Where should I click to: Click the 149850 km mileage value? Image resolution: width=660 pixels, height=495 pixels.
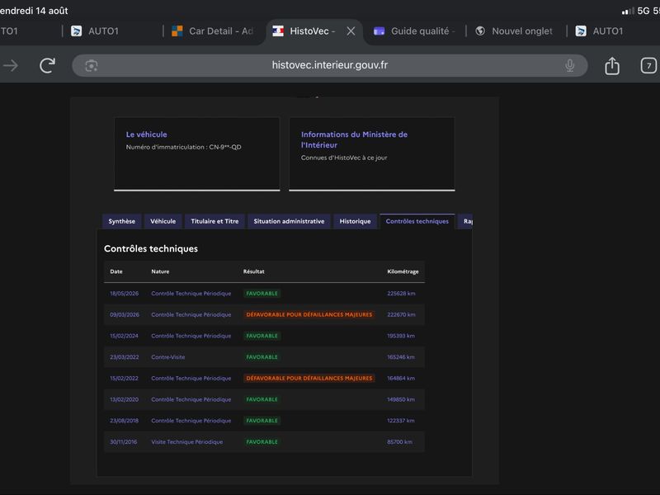coord(401,399)
